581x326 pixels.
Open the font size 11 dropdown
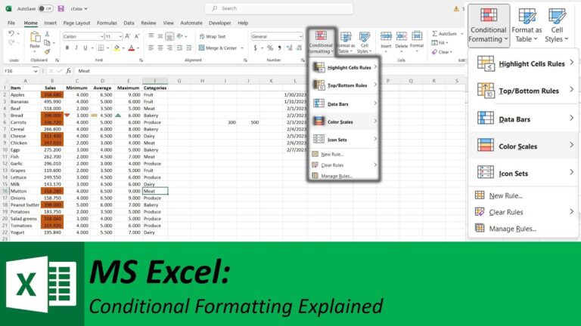(120, 36)
